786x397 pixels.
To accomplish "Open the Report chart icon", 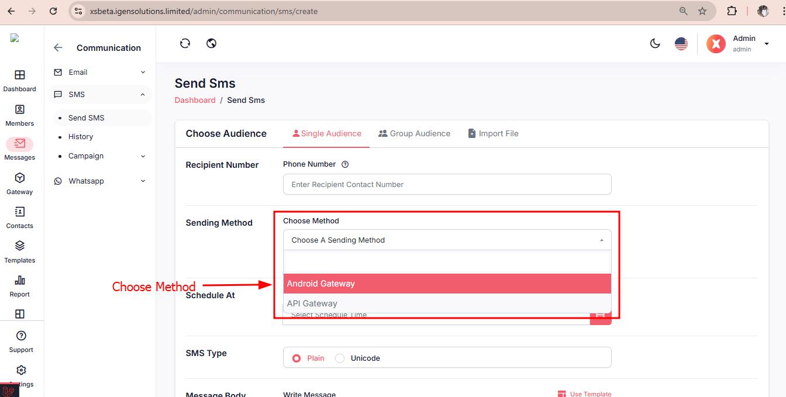I will click(20, 281).
